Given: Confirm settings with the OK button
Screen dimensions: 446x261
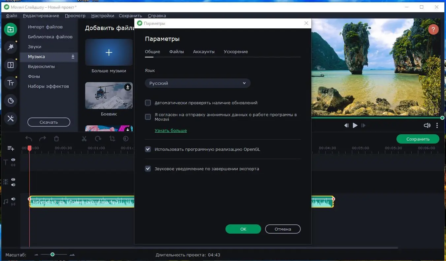Looking at the screenshot, I should click(243, 229).
